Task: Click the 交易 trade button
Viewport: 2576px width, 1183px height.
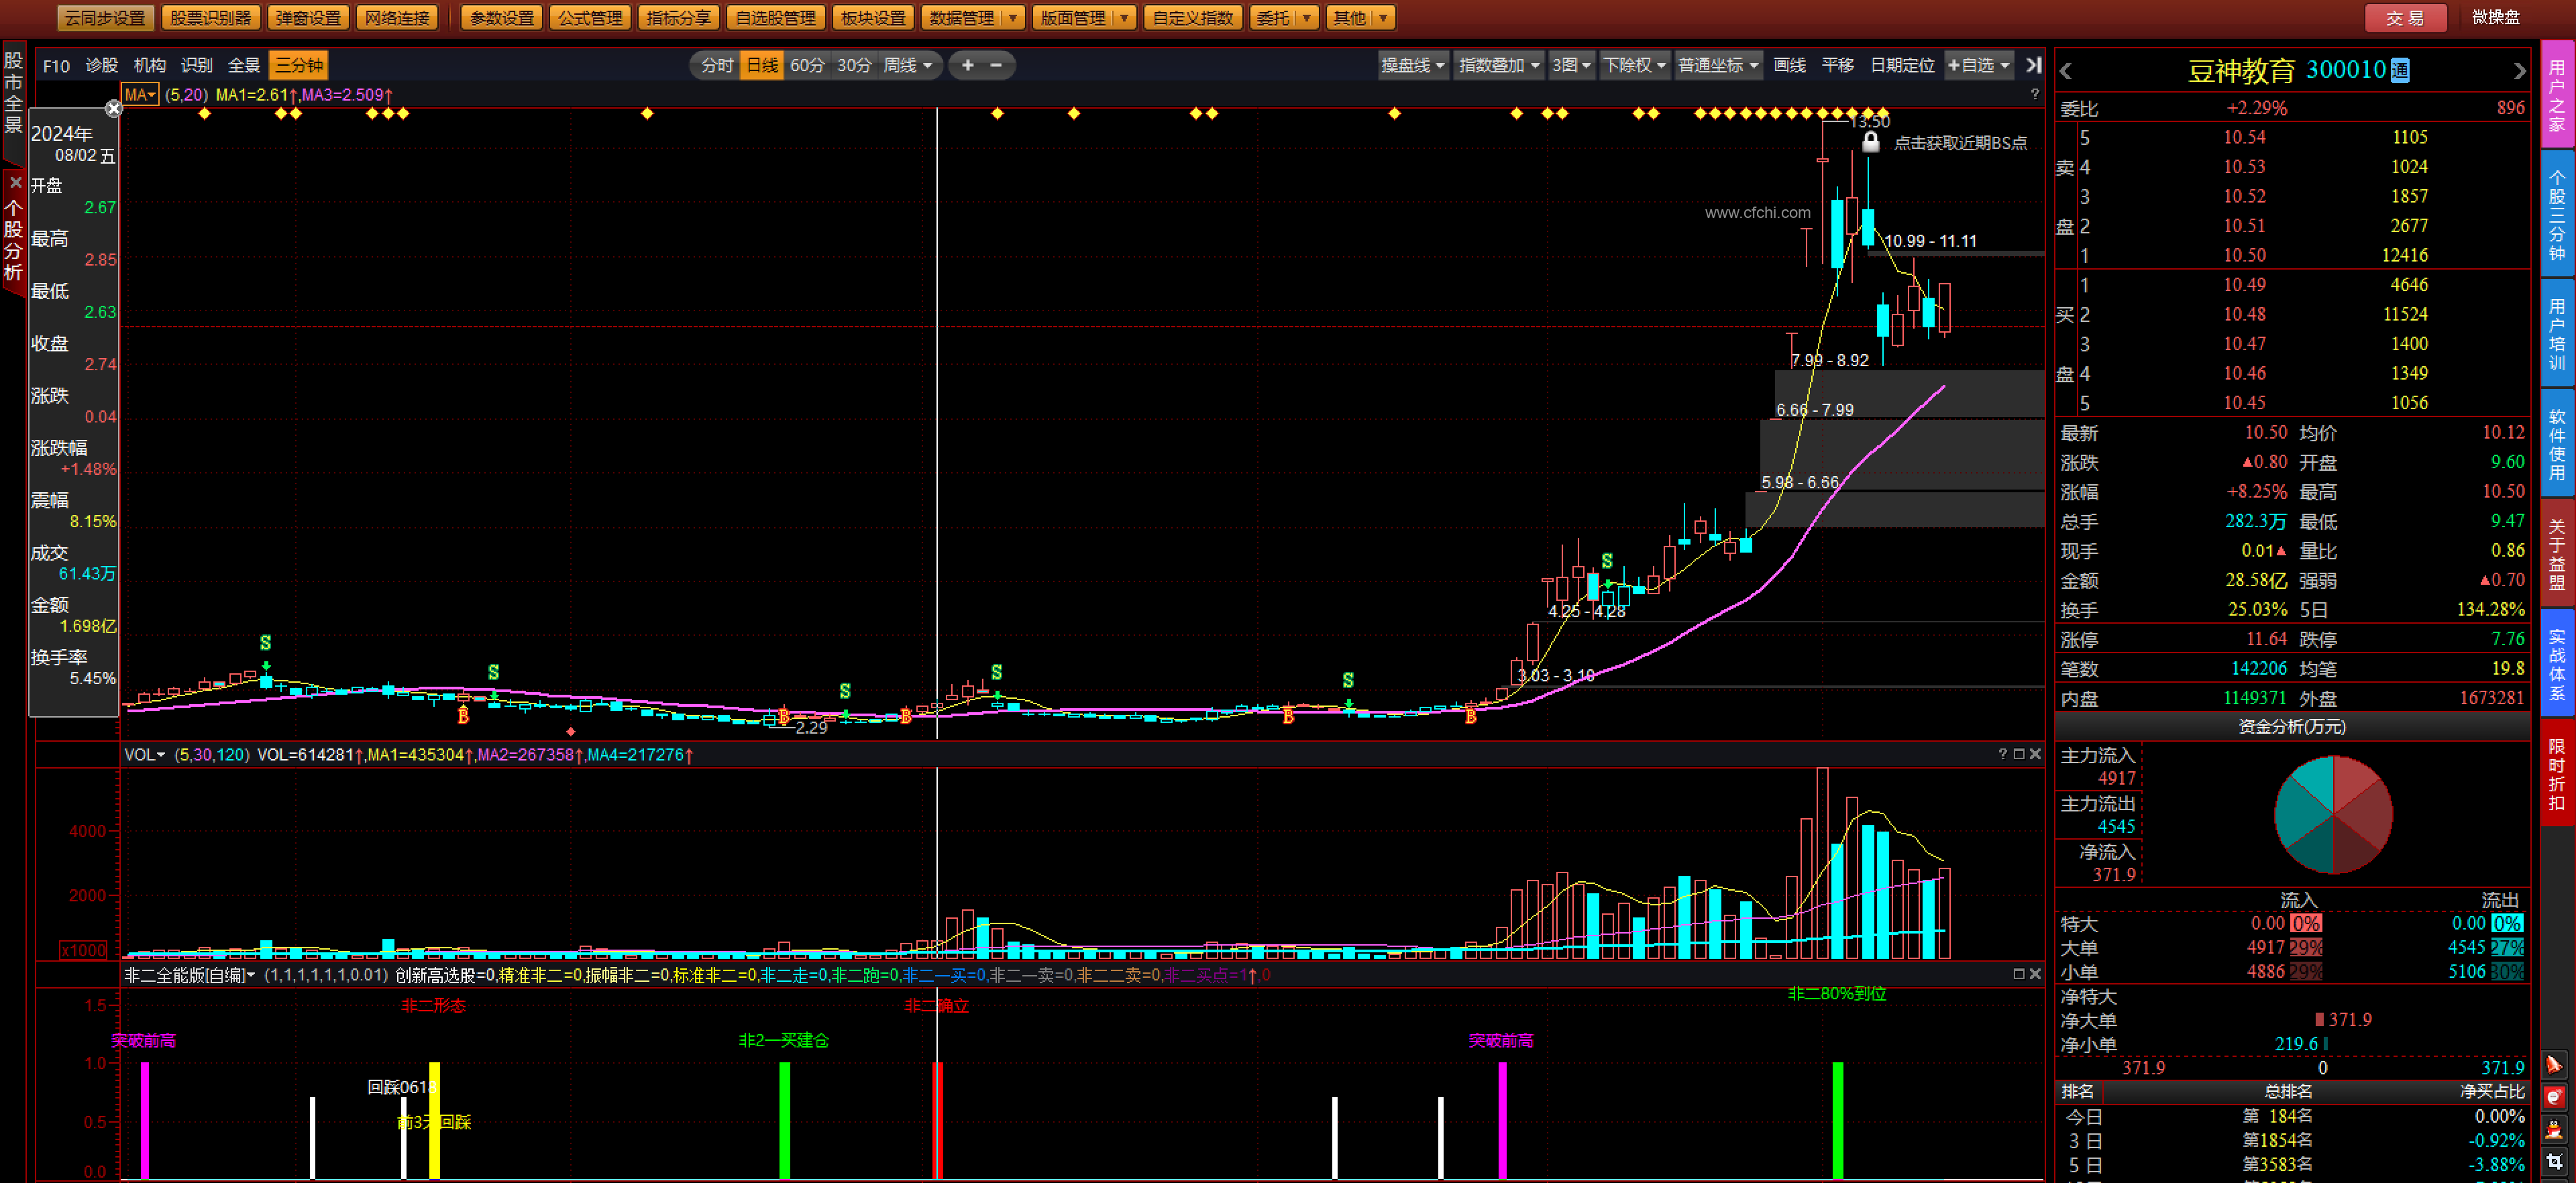Action: point(2405,18)
